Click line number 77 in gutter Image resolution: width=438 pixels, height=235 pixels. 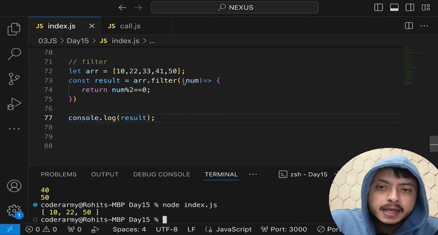(48, 118)
